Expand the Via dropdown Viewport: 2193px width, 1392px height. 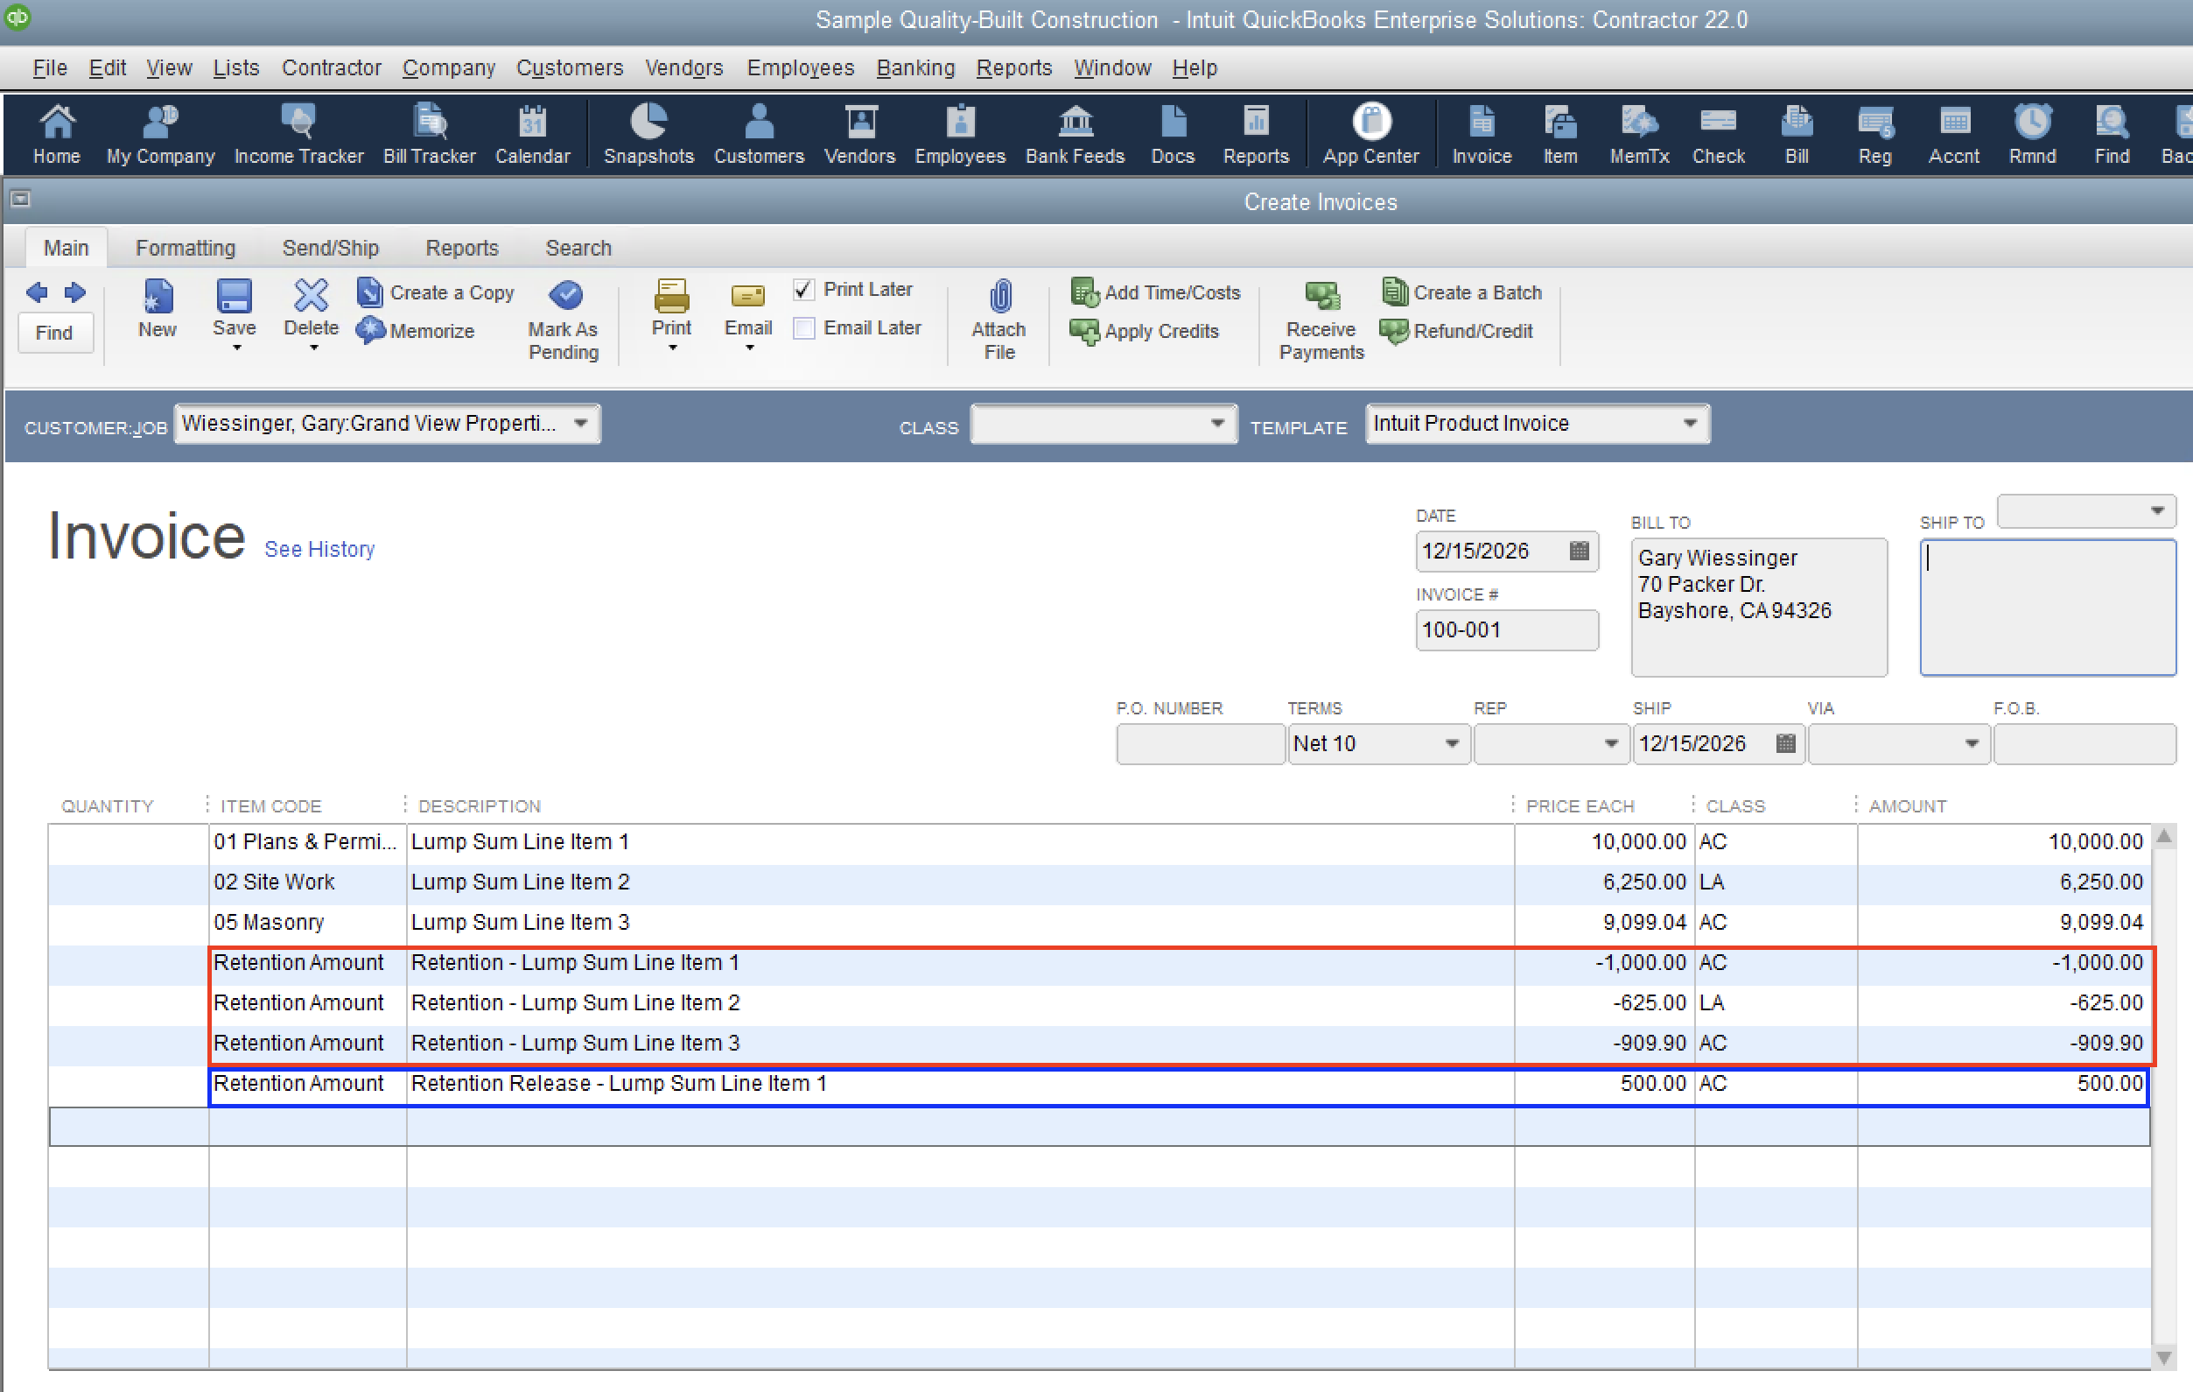[x=1972, y=744]
